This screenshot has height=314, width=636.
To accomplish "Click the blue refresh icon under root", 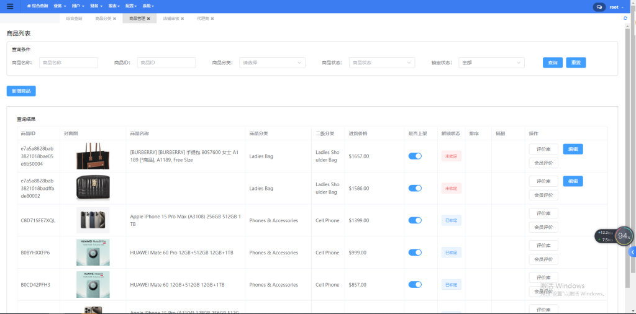I will click(625, 18).
